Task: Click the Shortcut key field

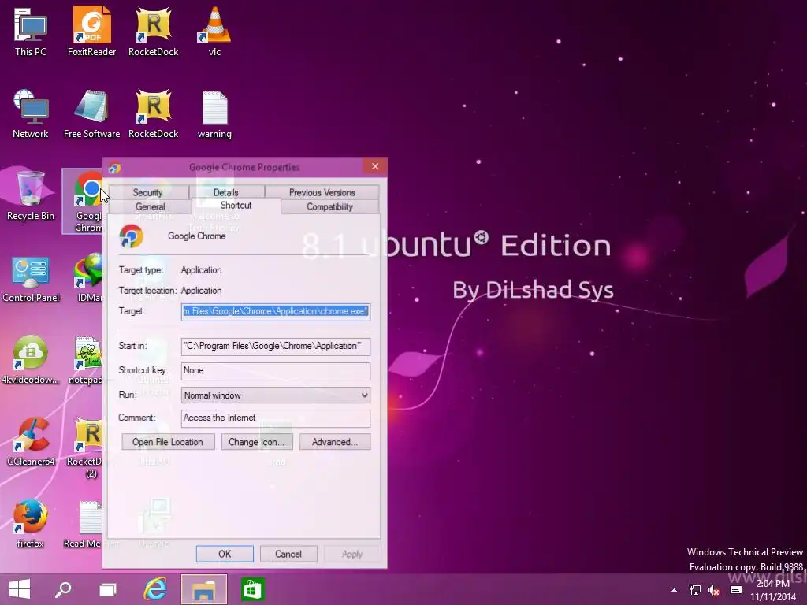Action: pyautogui.click(x=275, y=371)
